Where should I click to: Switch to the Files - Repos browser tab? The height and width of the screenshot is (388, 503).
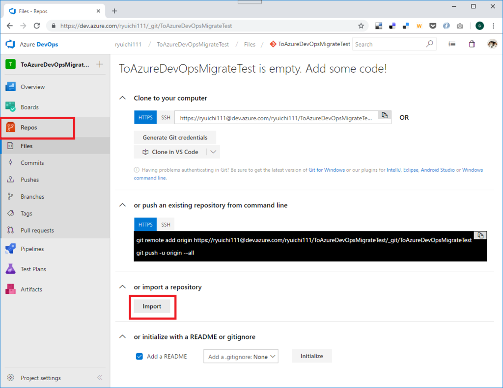coord(55,11)
